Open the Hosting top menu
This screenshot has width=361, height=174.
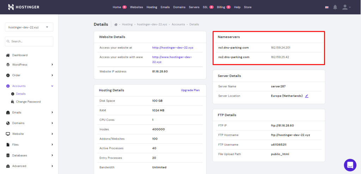[152, 7]
